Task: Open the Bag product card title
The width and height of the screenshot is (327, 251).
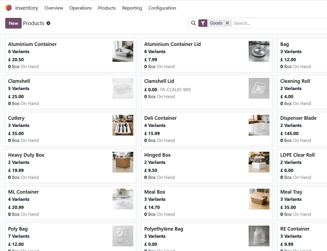Action: [284, 44]
